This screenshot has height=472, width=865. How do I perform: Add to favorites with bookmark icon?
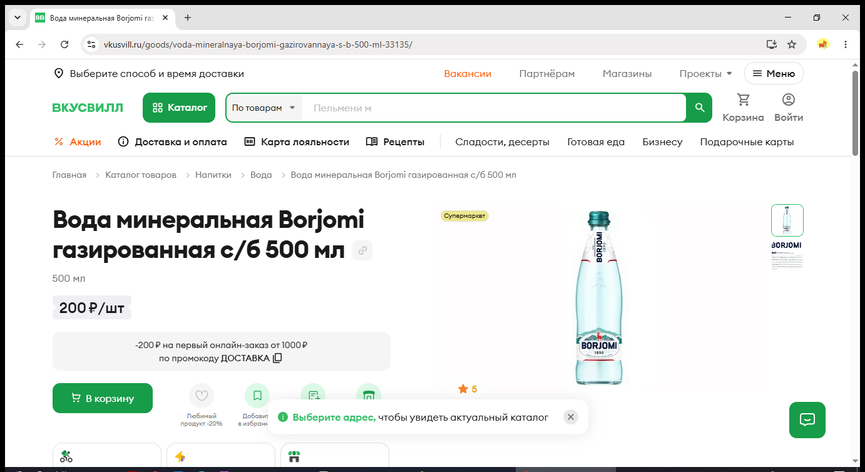(257, 396)
